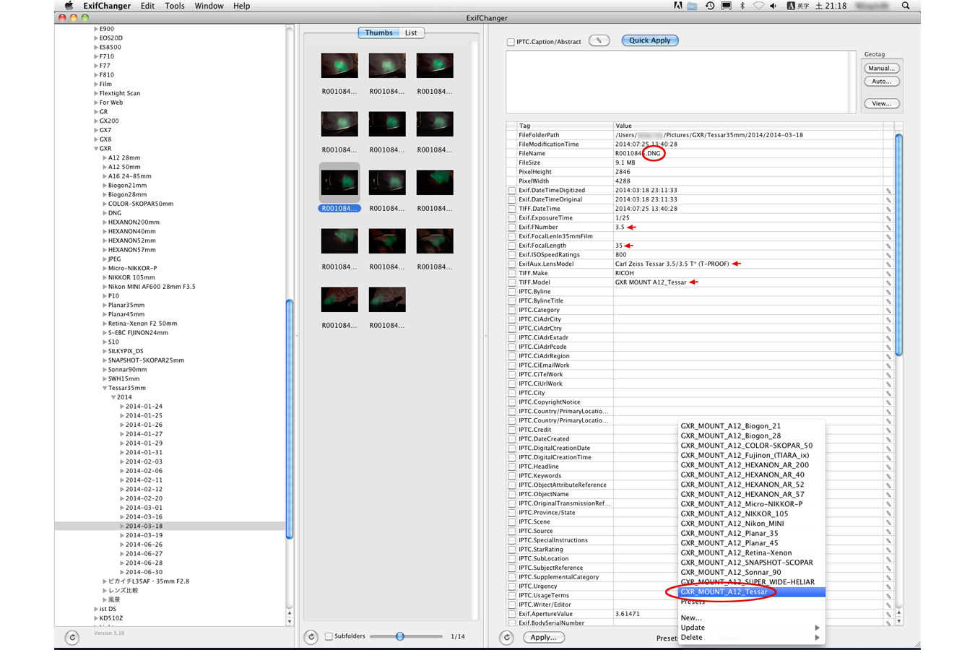Expand the GX200 folder
This screenshot has width=975, height=650.
pyautogui.click(x=95, y=121)
